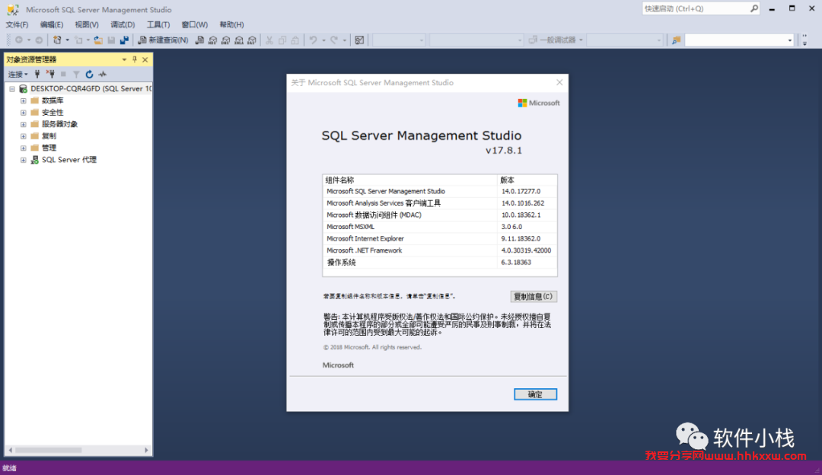Click the 复制信息(C) button
Screen dimensions: 822x475
coord(533,296)
